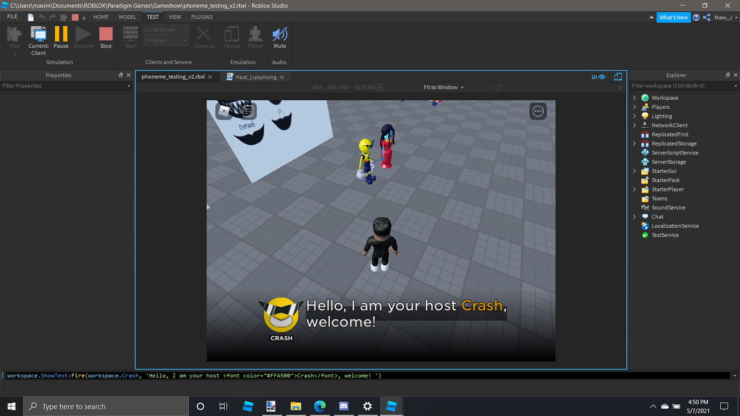Expand the Players tree node
Image resolution: width=740 pixels, height=416 pixels.
click(x=634, y=107)
